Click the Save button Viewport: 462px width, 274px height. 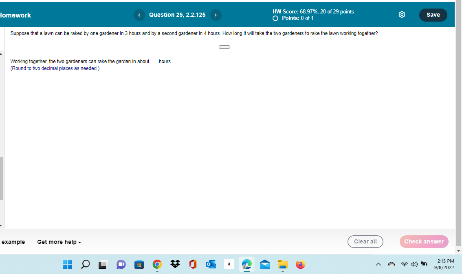click(433, 15)
